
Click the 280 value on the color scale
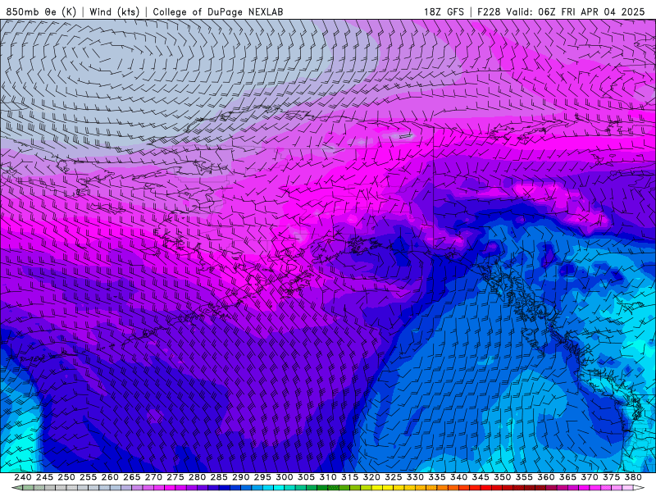tap(197, 477)
